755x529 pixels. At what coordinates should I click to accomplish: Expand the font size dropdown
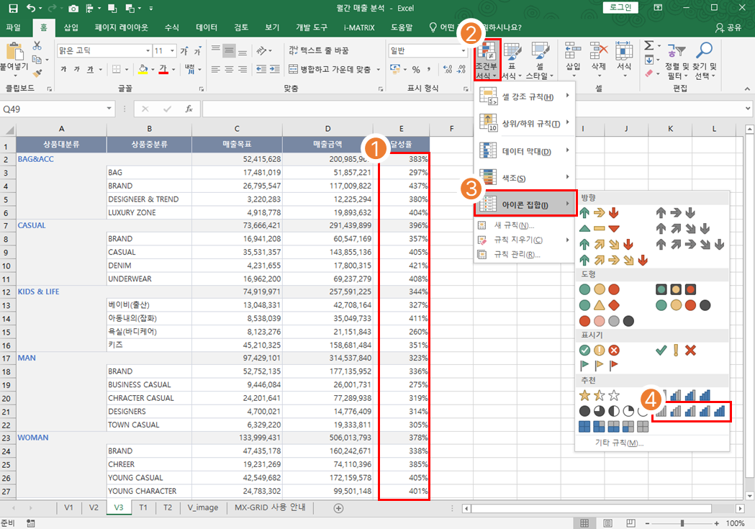[x=171, y=51]
